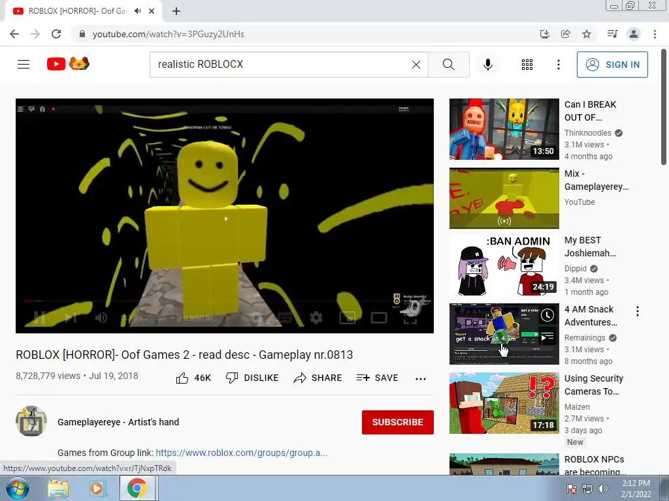Open options menu for 4 AM Snack Adventures
The width and height of the screenshot is (669, 501).
point(638,311)
